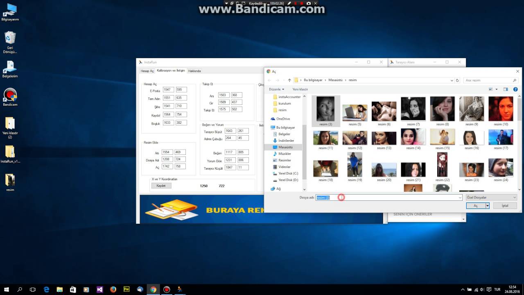Switch to Chrome on taskbar

pos(153,289)
